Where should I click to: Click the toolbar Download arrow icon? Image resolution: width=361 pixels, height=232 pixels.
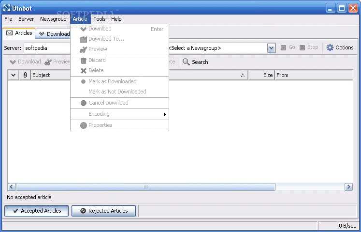pyautogui.click(x=13, y=62)
